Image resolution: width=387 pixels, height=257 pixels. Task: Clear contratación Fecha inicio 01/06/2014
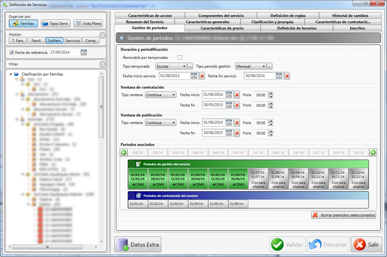pyautogui.click(x=237, y=95)
